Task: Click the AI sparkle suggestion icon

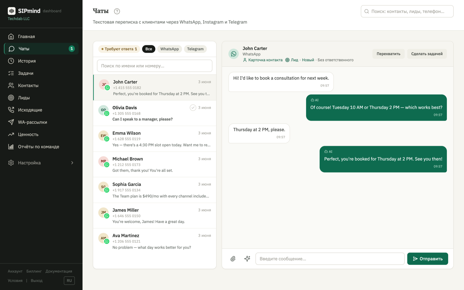Action: tap(247, 259)
